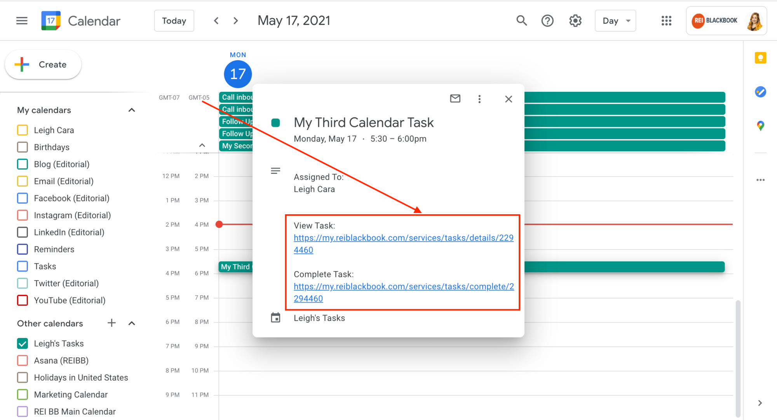Screen dimensions: 777x420
Task: Toggle Leigh Cara calendar checkbox
Action: (x=23, y=130)
